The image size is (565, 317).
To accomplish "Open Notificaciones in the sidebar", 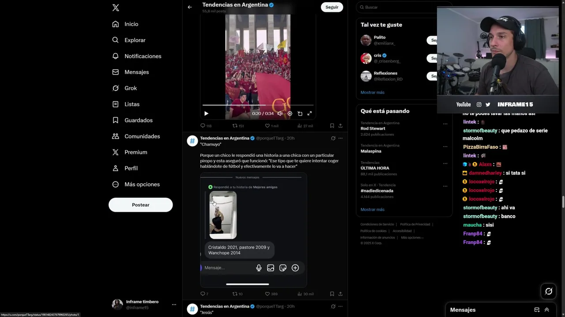I will click(x=137, y=56).
